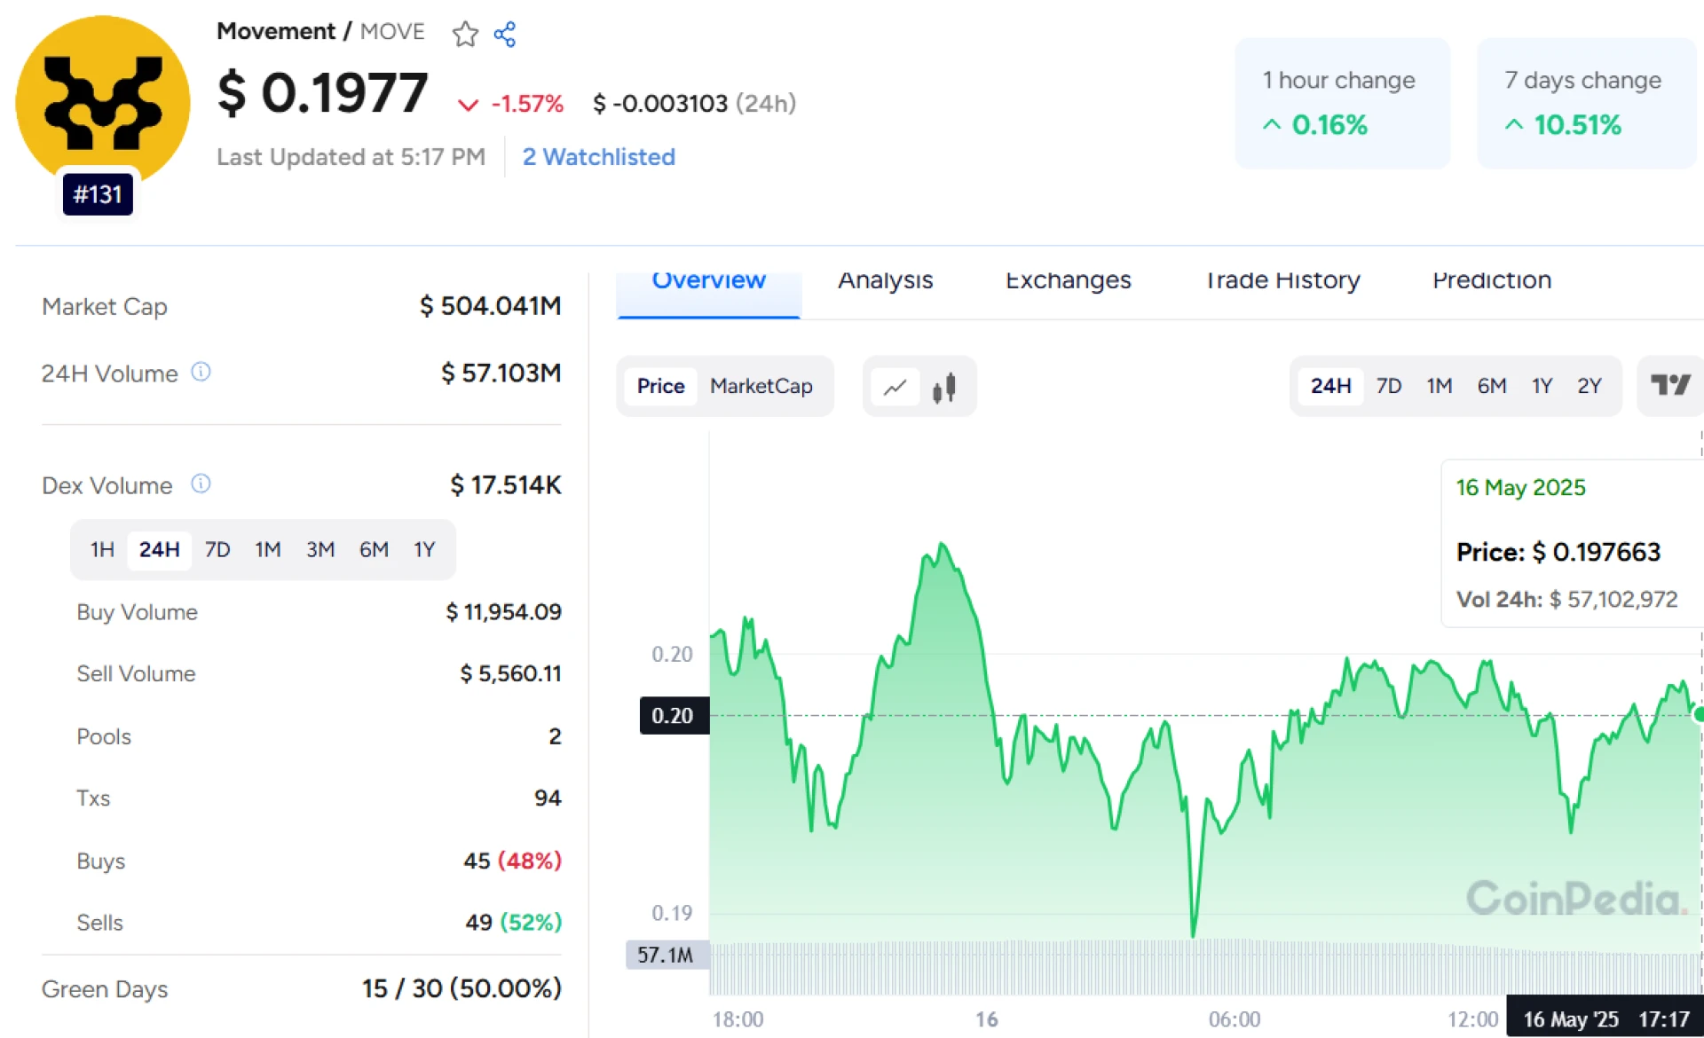Open the TradingView chart icon
The width and height of the screenshot is (1704, 1038).
click(x=1669, y=386)
